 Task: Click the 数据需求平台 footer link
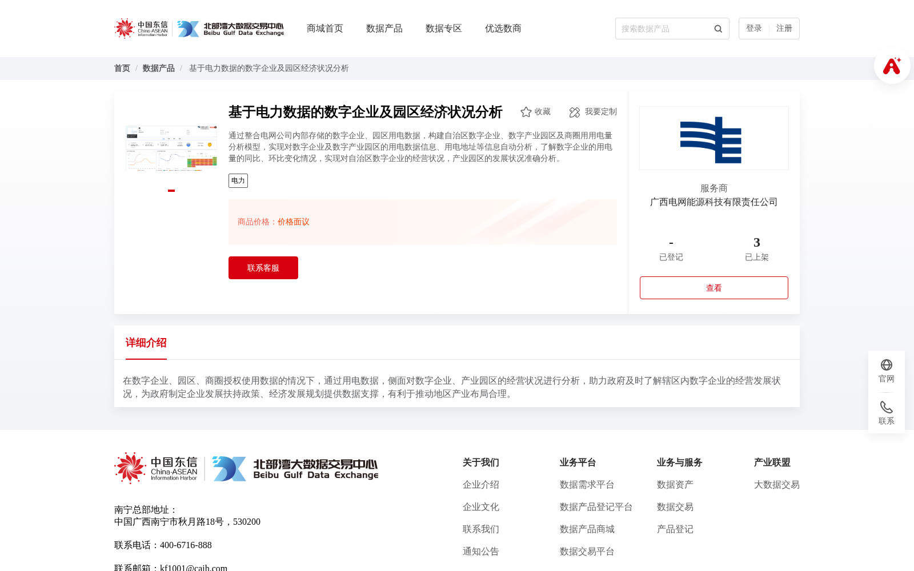pos(587,485)
